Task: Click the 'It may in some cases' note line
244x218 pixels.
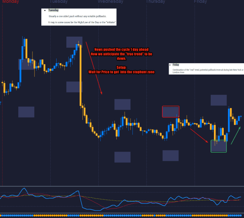Action: pyautogui.click(x=82, y=22)
